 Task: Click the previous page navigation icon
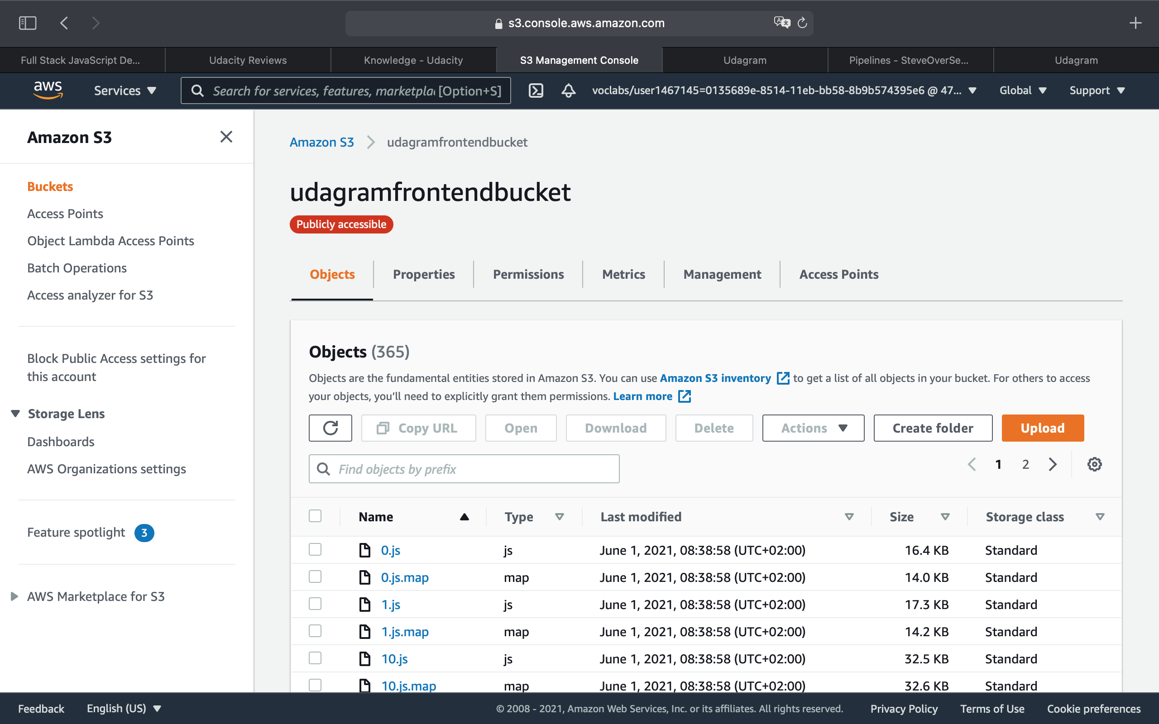971,465
